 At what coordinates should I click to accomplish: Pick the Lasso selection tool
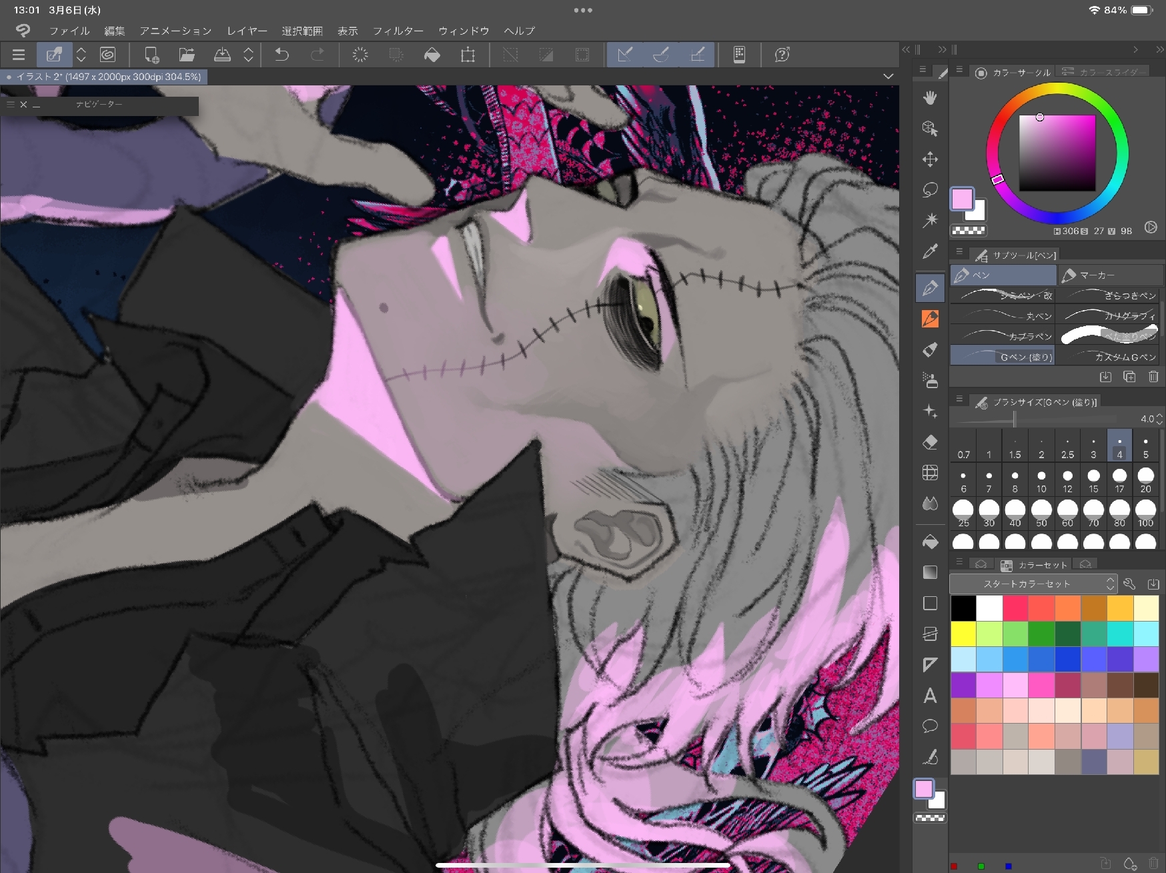[930, 190]
